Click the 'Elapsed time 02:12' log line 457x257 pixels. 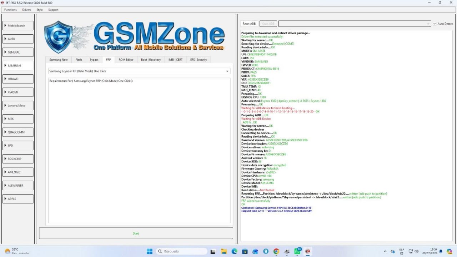[x=276, y=211]
